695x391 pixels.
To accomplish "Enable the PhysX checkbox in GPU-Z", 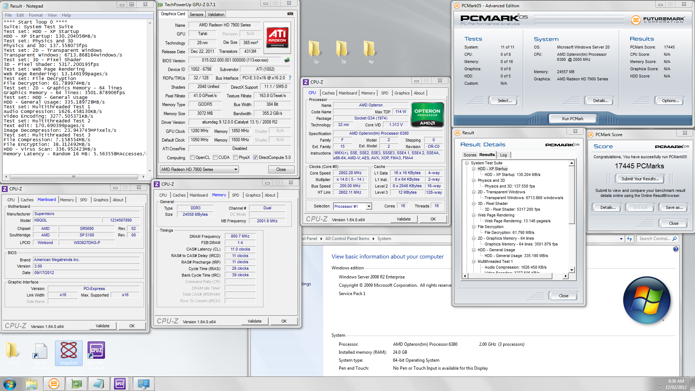I will 236,157.
